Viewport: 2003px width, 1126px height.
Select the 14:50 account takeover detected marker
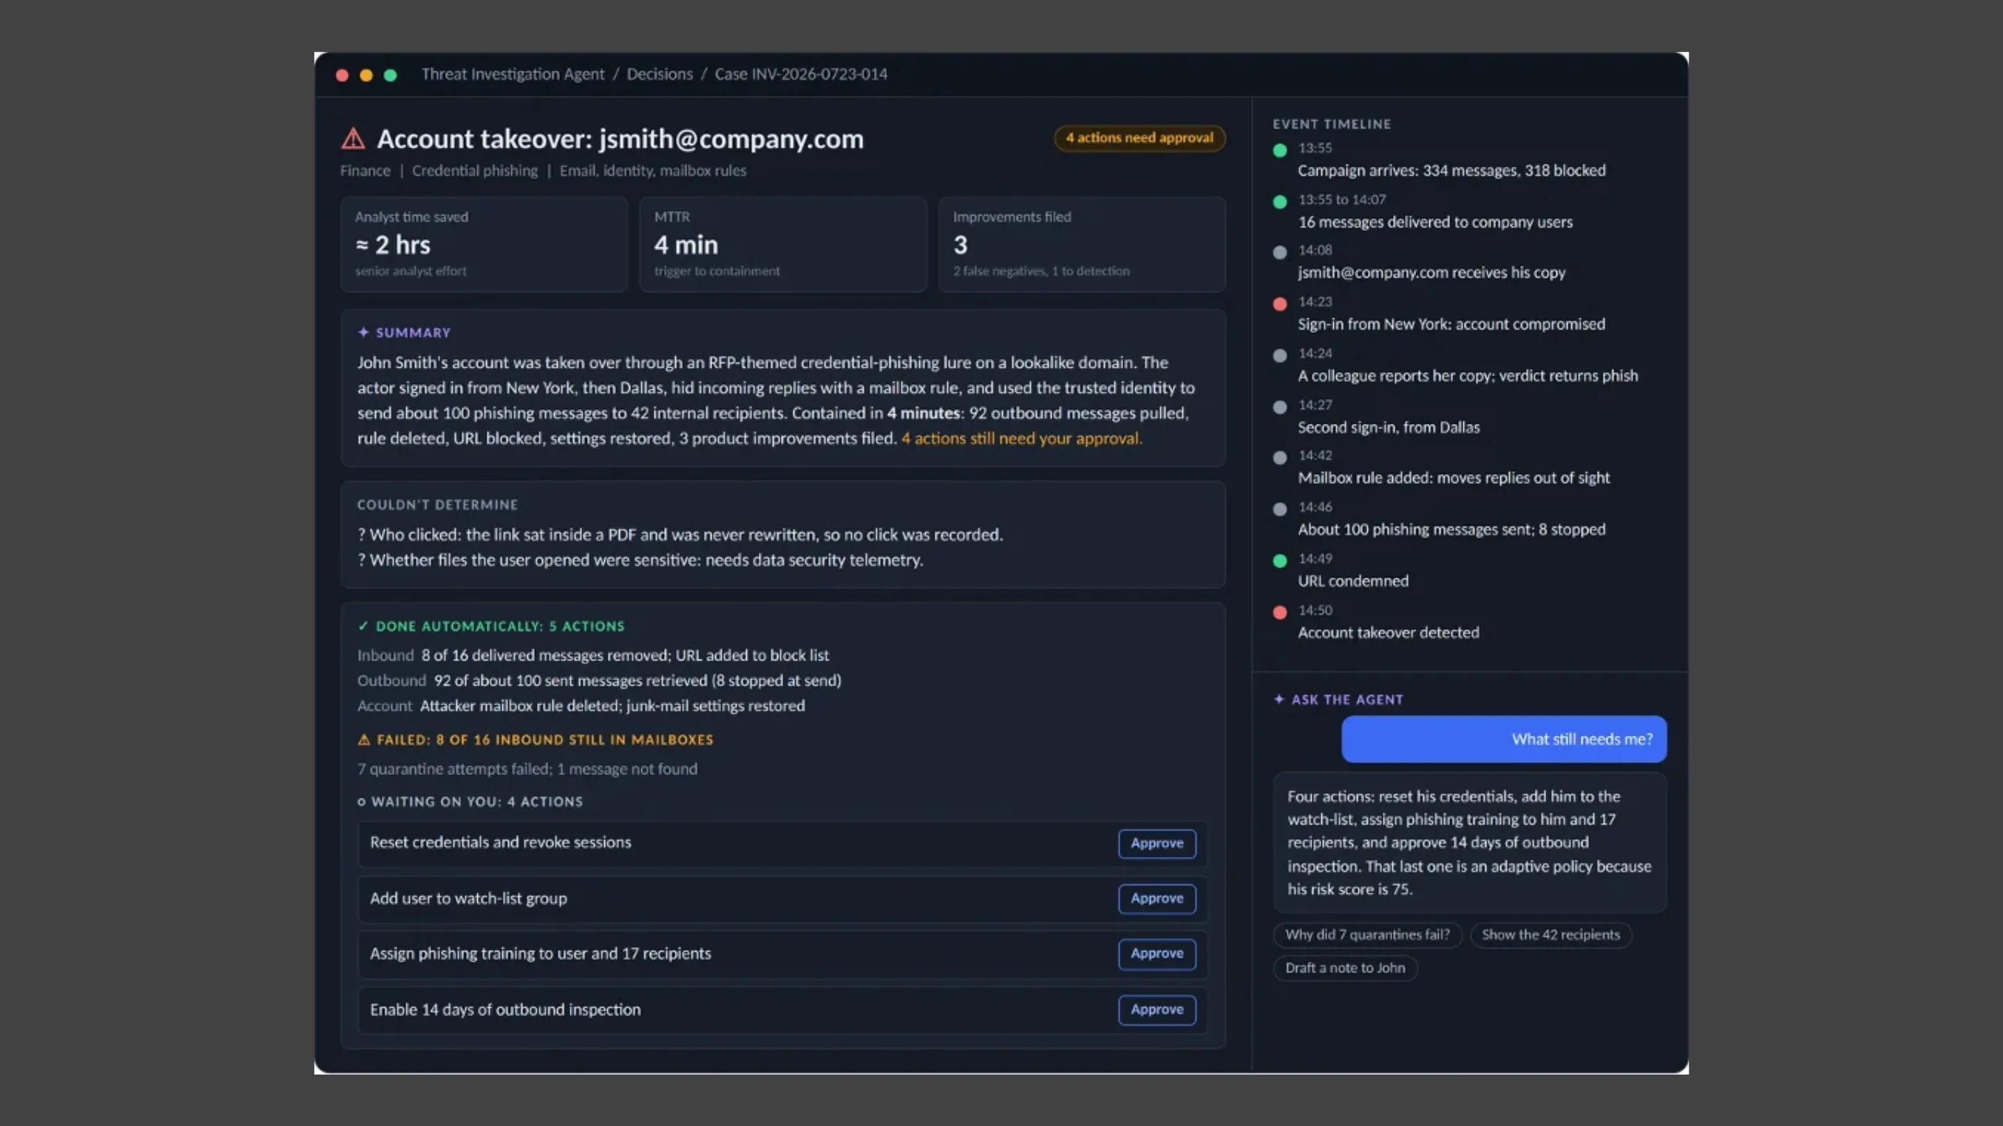1280,612
